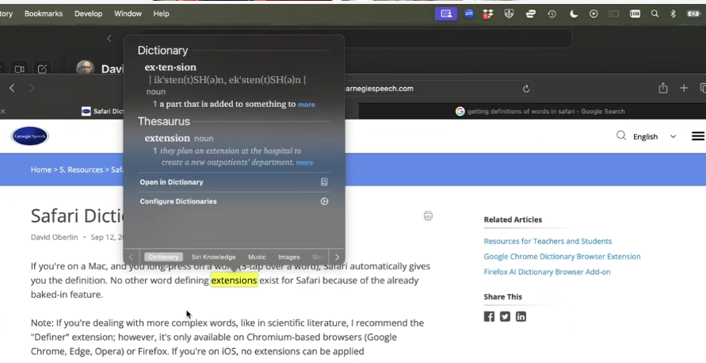Click the stacked layers menu bar icon
Image resolution: width=706 pixels, height=363 pixels.
(530, 14)
